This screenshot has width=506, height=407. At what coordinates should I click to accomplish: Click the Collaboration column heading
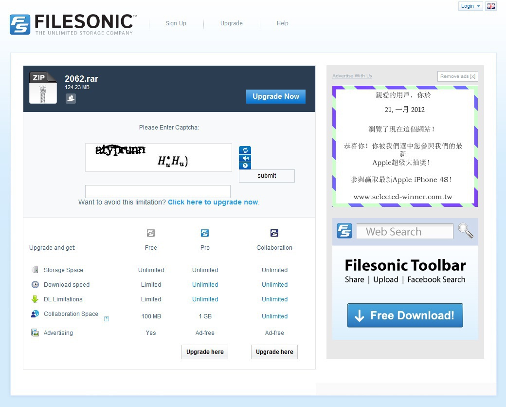point(274,248)
